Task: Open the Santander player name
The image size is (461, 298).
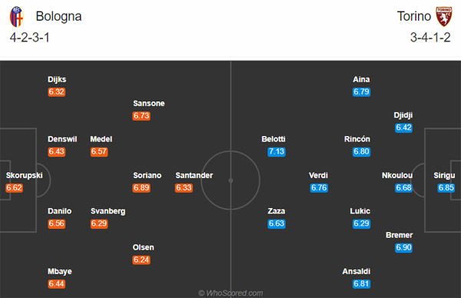Action: click(x=194, y=175)
